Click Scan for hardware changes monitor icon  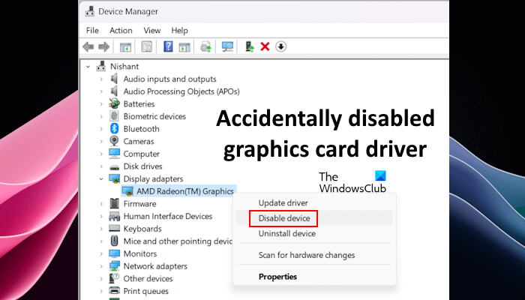coord(227,46)
